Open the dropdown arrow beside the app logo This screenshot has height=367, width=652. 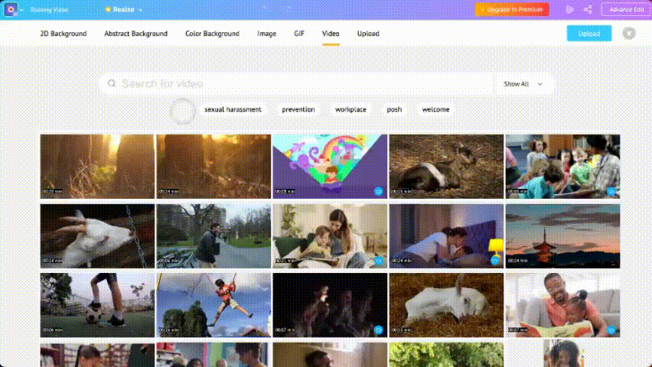pos(21,10)
